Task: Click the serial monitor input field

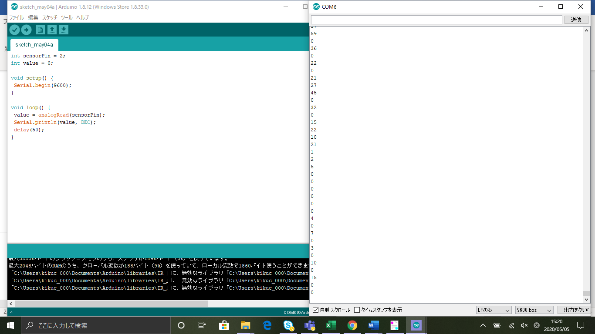Action: (x=436, y=20)
